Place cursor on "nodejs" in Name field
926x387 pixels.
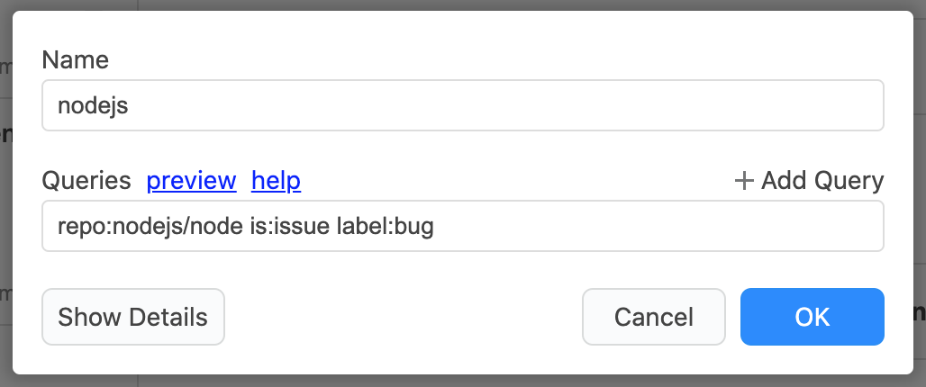pyautogui.click(x=93, y=106)
